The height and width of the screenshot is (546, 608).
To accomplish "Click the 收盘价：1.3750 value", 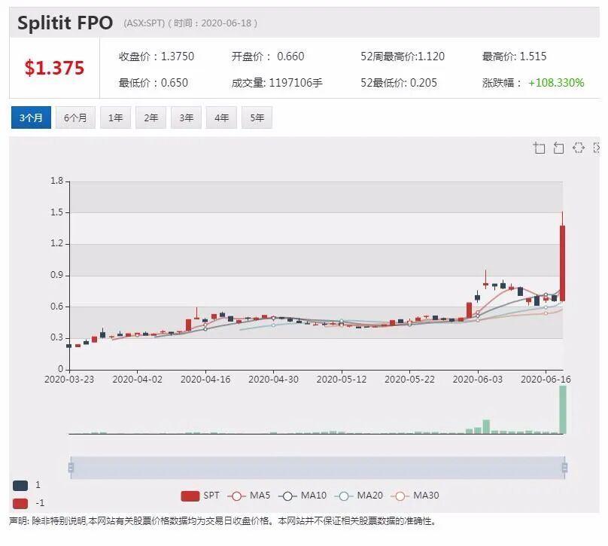I will click(157, 56).
